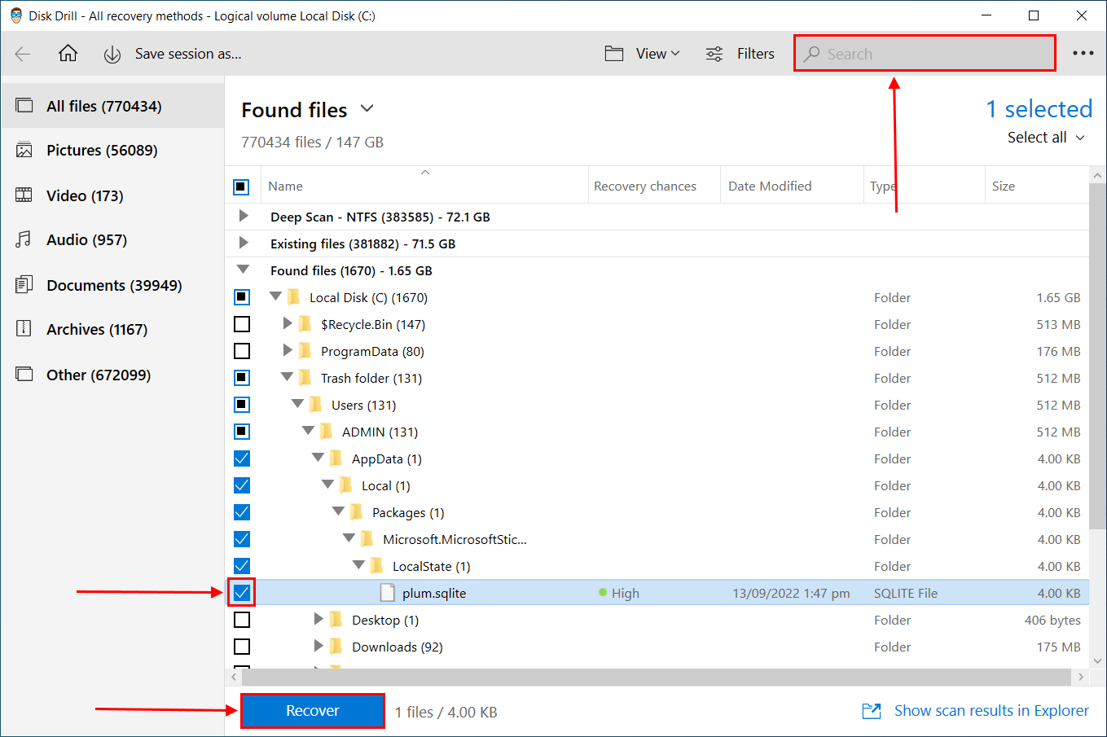
Task: Select Documents (39949) category
Action: coord(112,285)
